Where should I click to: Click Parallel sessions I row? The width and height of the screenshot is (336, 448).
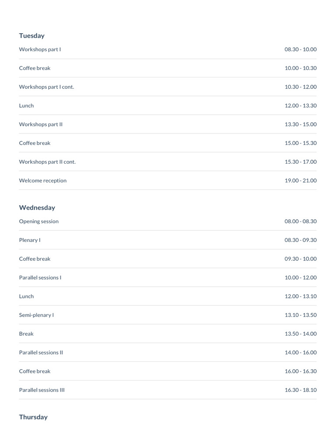168,277
